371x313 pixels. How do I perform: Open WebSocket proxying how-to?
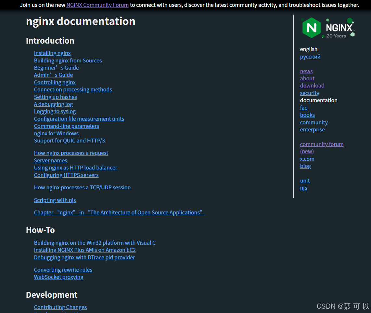(58, 277)
